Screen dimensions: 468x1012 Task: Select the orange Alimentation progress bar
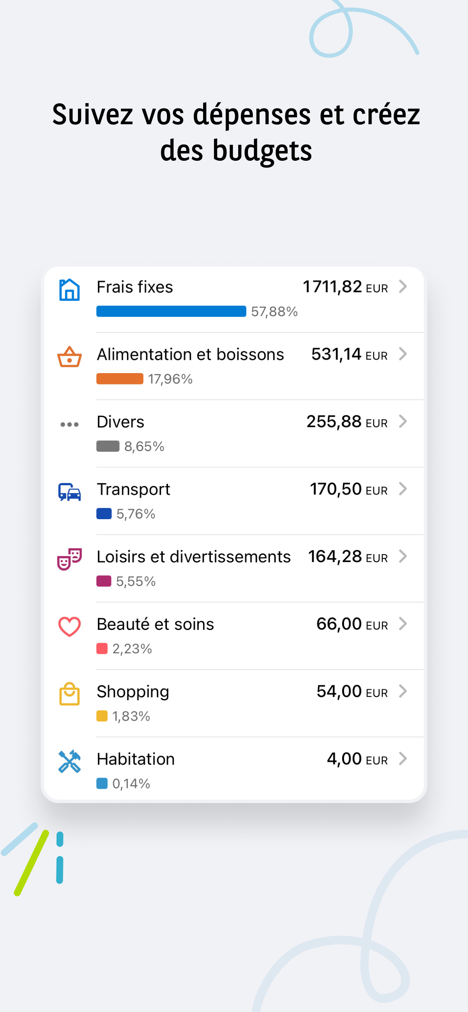point(119,379)
